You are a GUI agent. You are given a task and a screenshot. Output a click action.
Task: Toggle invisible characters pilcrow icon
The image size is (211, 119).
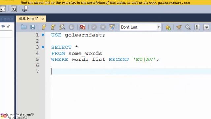click(x=197, y=27)
